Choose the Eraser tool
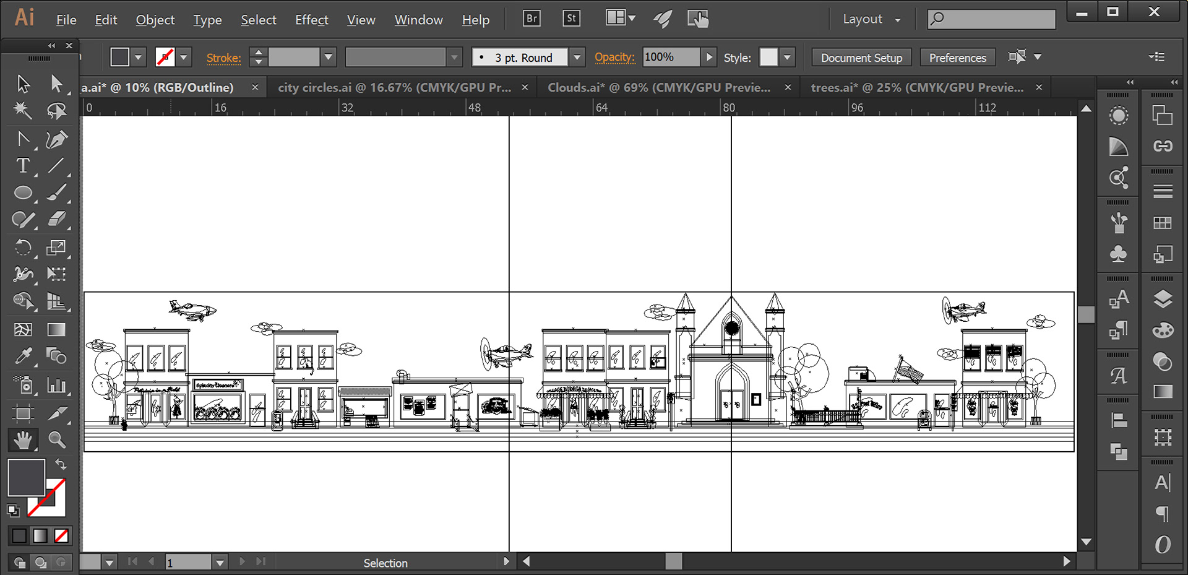Viewport: 1188px width, 575px height. click(56, 220)
